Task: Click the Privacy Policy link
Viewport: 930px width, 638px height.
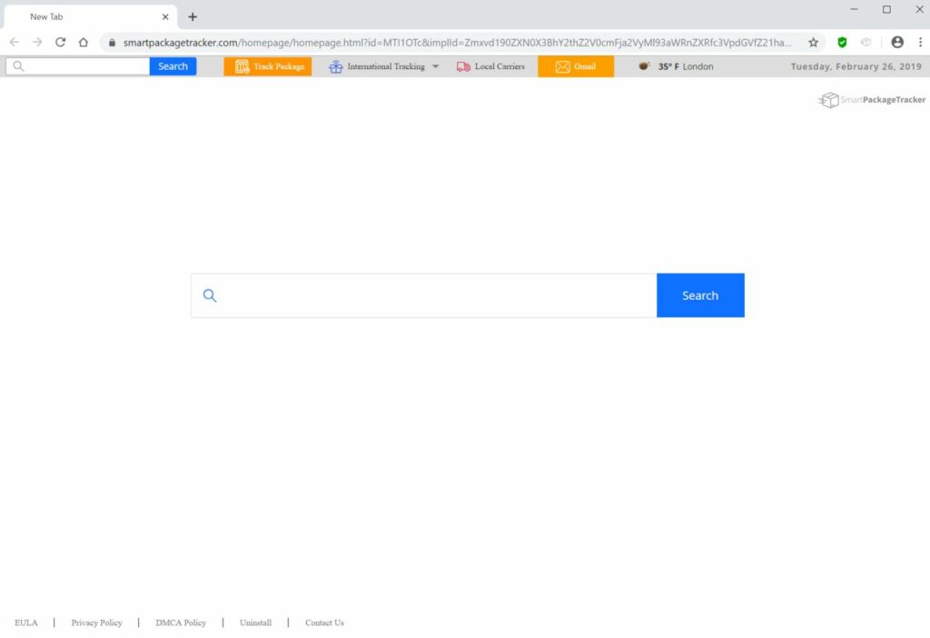Action: 96,623
